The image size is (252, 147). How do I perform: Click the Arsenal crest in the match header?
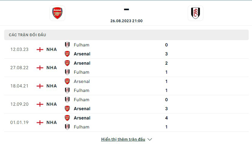click(x=57, y=13)
